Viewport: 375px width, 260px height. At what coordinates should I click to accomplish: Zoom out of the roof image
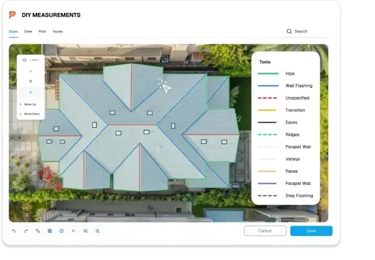click(x=98, y=231)
